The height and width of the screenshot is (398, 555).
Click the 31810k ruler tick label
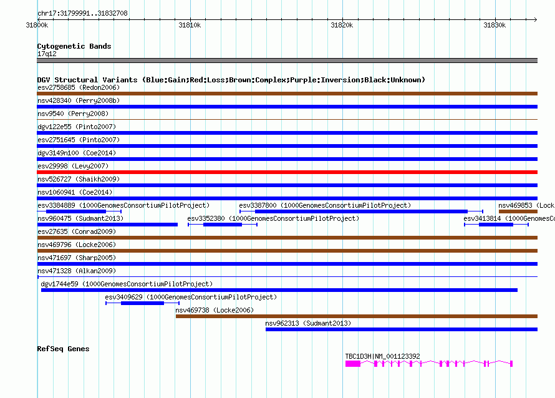[x=190, y=25]
